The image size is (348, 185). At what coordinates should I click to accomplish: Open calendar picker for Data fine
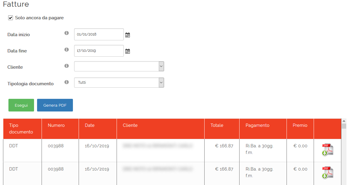tap(127, 51)
